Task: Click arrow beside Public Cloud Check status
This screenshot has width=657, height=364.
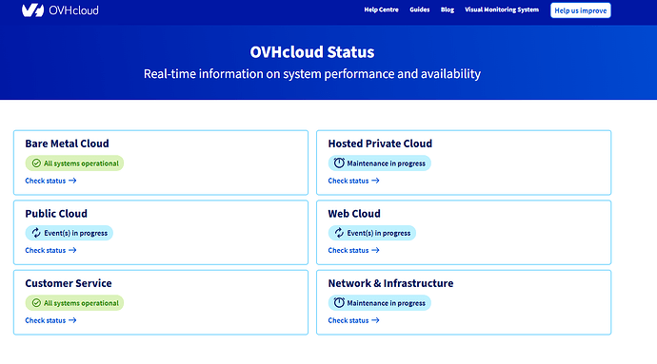Action: 72,250
